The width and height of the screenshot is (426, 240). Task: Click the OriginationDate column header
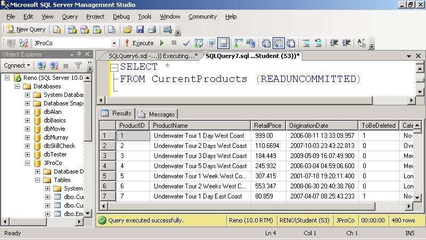point(322,126)
